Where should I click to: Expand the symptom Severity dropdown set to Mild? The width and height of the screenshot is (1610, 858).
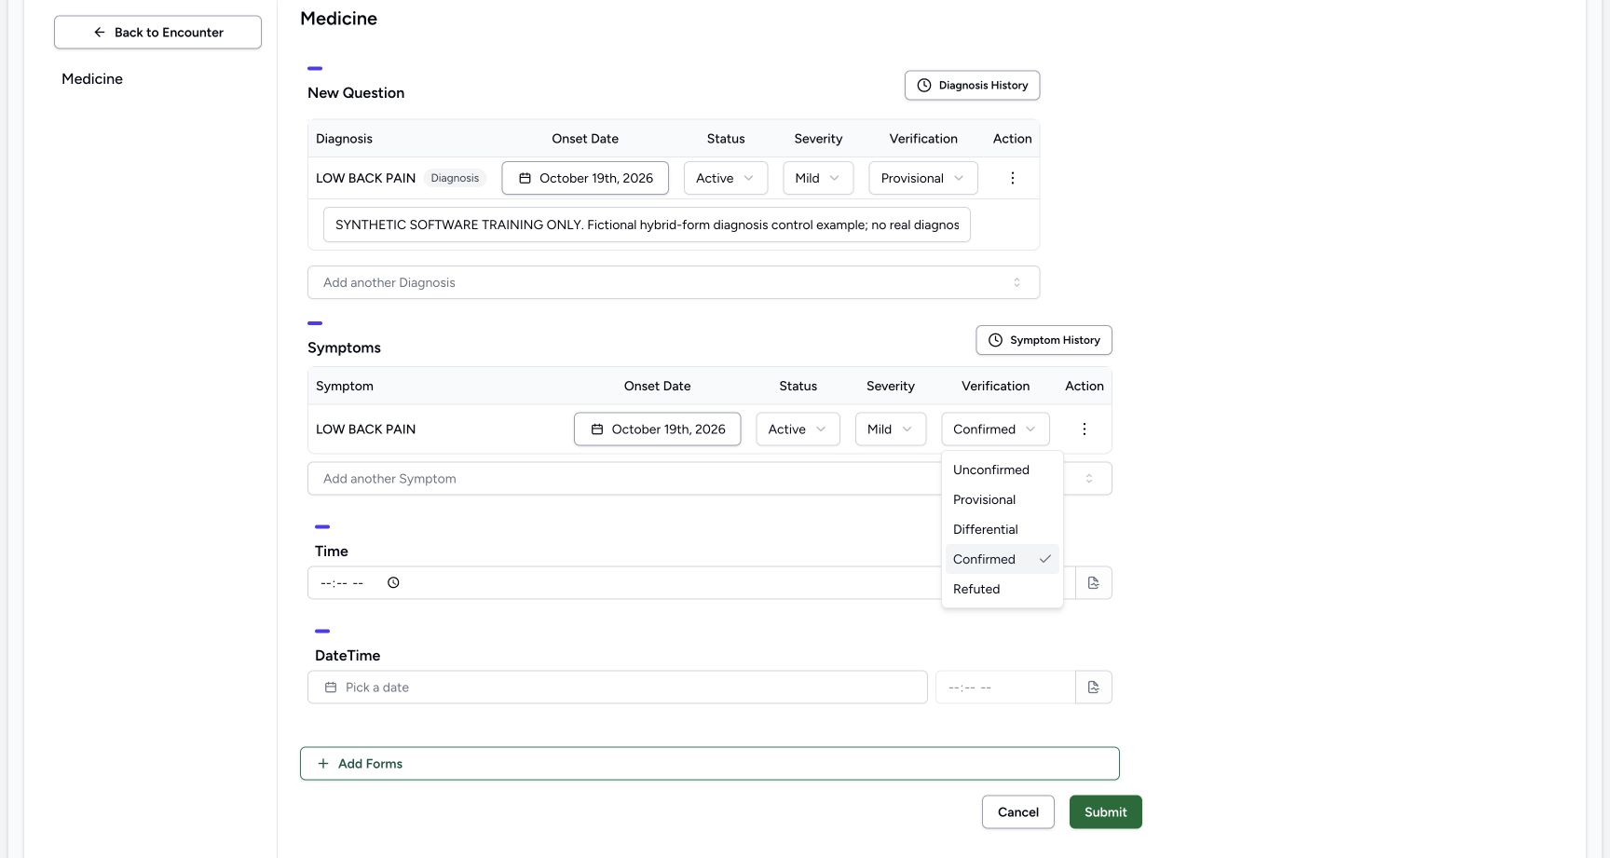[x=891, y=429]
